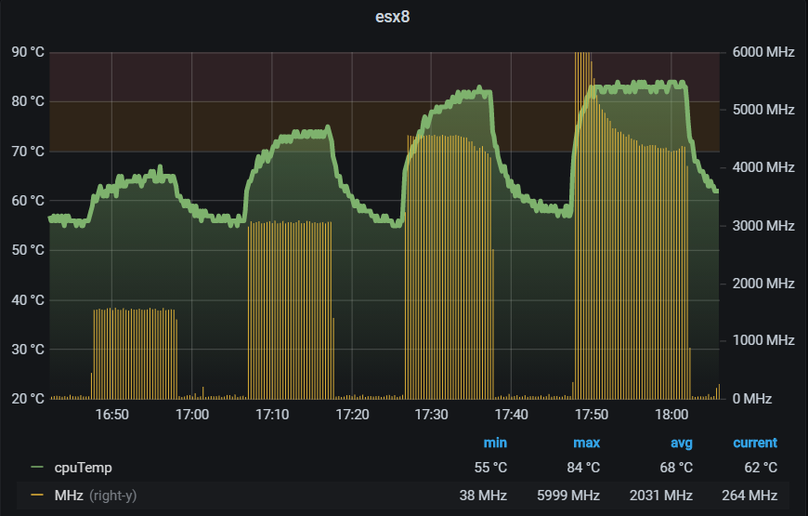Toggle the MHz (right-y) legend series
The height and width of the screenshot is (516, 808).
click(x=96, y=496)
